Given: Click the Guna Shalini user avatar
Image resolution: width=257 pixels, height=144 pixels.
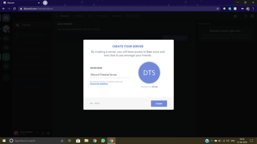Looking at the screenshot, I should click(x=16, y=133).
